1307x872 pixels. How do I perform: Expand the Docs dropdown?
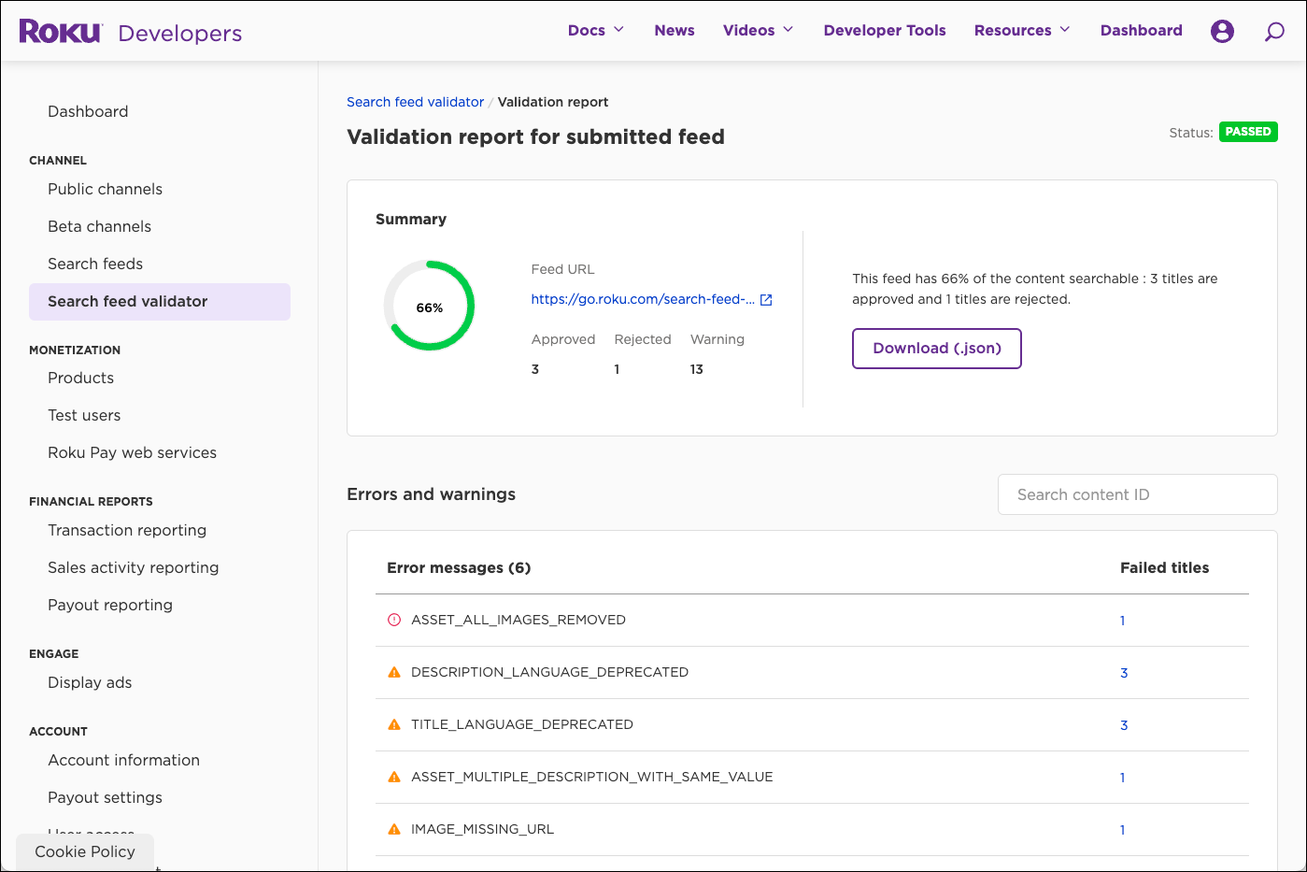(x=595, y=30)
